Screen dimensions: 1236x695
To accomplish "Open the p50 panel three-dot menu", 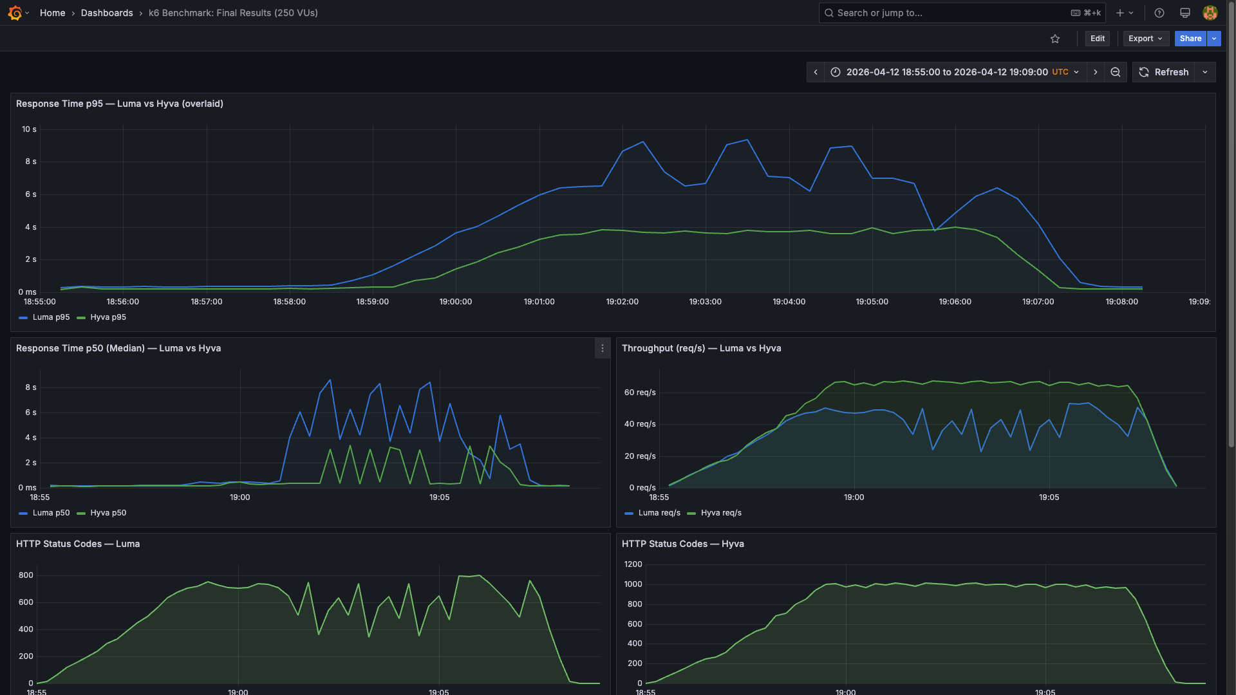I will click(x=603, y=348).
